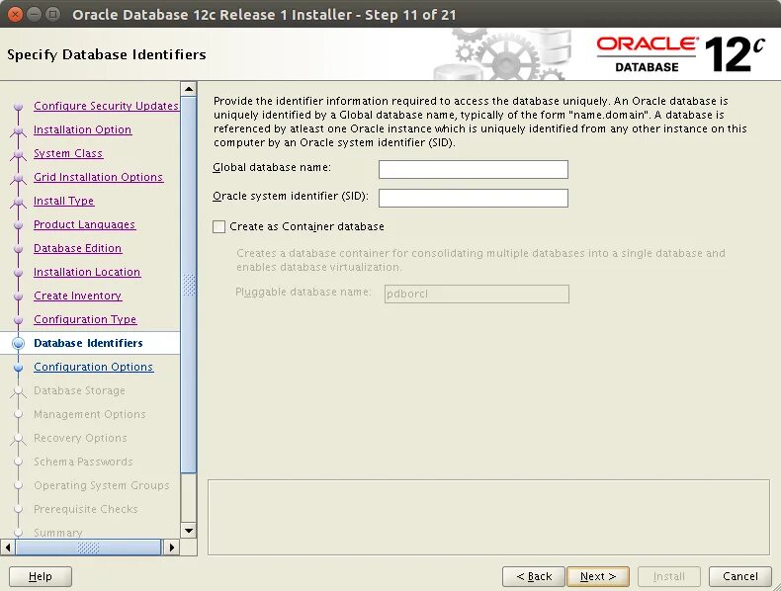The image size is (781, 591).
Task: Click the Product Languages step bullet
Action: tap(19, 225)
